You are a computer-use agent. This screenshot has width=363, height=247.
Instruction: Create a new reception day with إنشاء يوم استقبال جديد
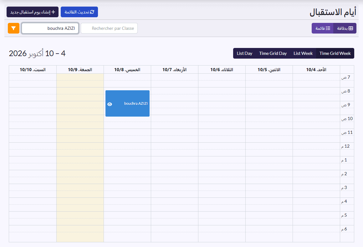point(33,12)
